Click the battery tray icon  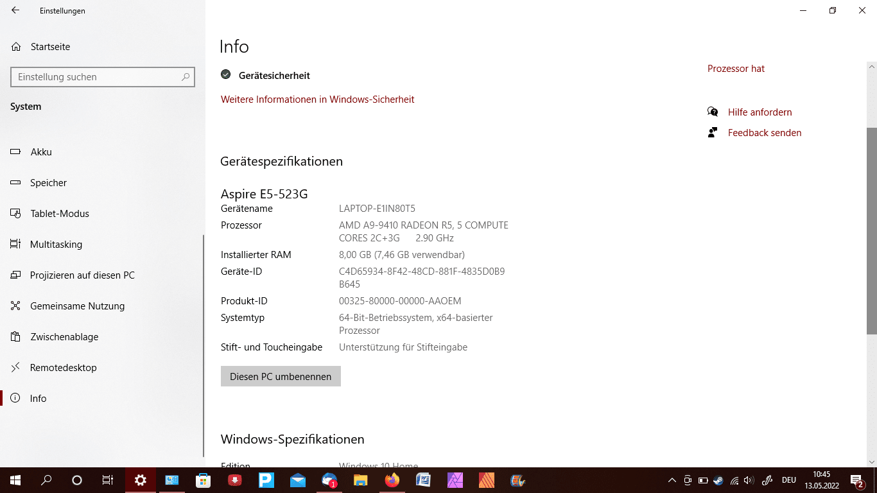tap(703, 480)
